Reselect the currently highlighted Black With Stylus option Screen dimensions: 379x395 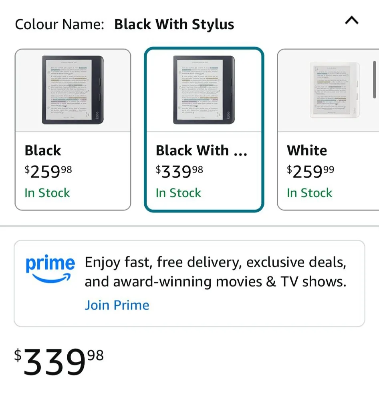pyautogui.click(x=204, y=130)
